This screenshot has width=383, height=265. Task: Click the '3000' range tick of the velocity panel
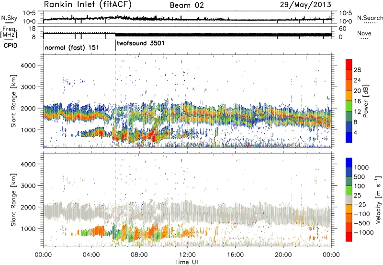(28, 186)
